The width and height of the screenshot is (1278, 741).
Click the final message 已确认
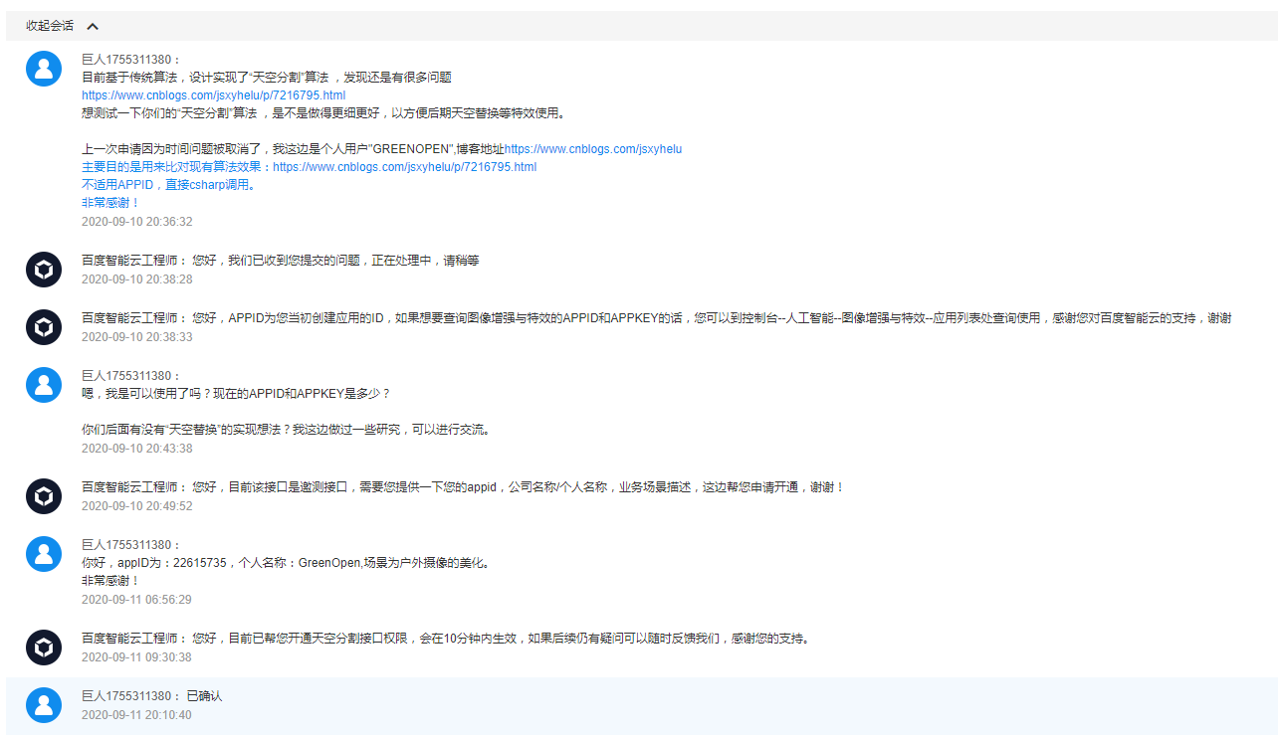point(205,696)
